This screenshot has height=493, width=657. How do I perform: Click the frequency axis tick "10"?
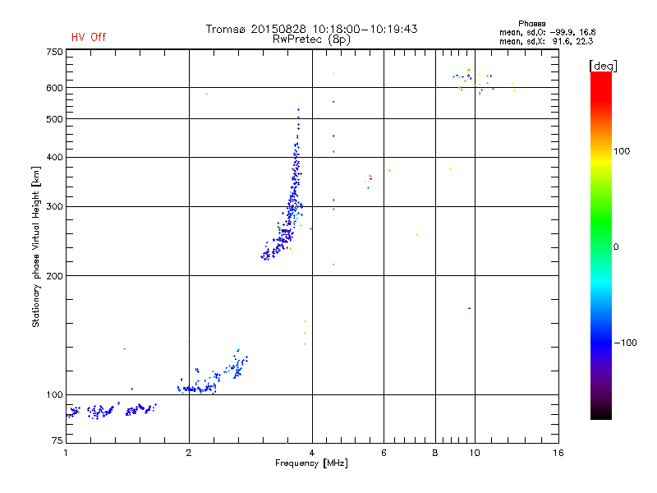(475, 453)
